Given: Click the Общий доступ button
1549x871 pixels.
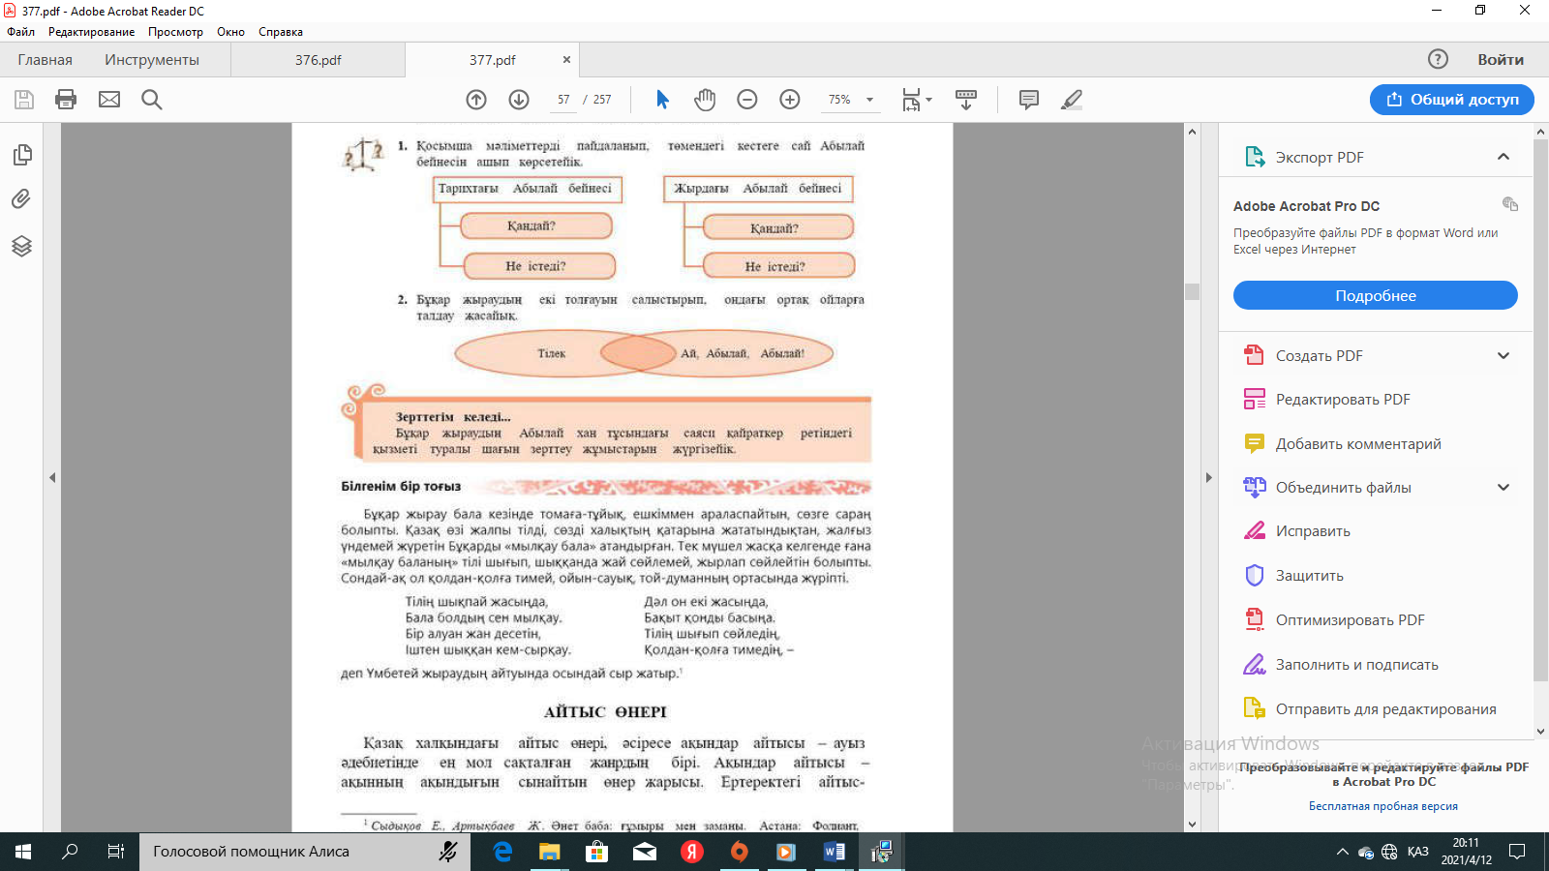Looking at the screenshot, I should click(x=1452, y=99).
